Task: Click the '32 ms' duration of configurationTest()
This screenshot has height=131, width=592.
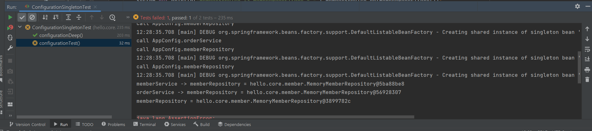Action: coord(125,43)
